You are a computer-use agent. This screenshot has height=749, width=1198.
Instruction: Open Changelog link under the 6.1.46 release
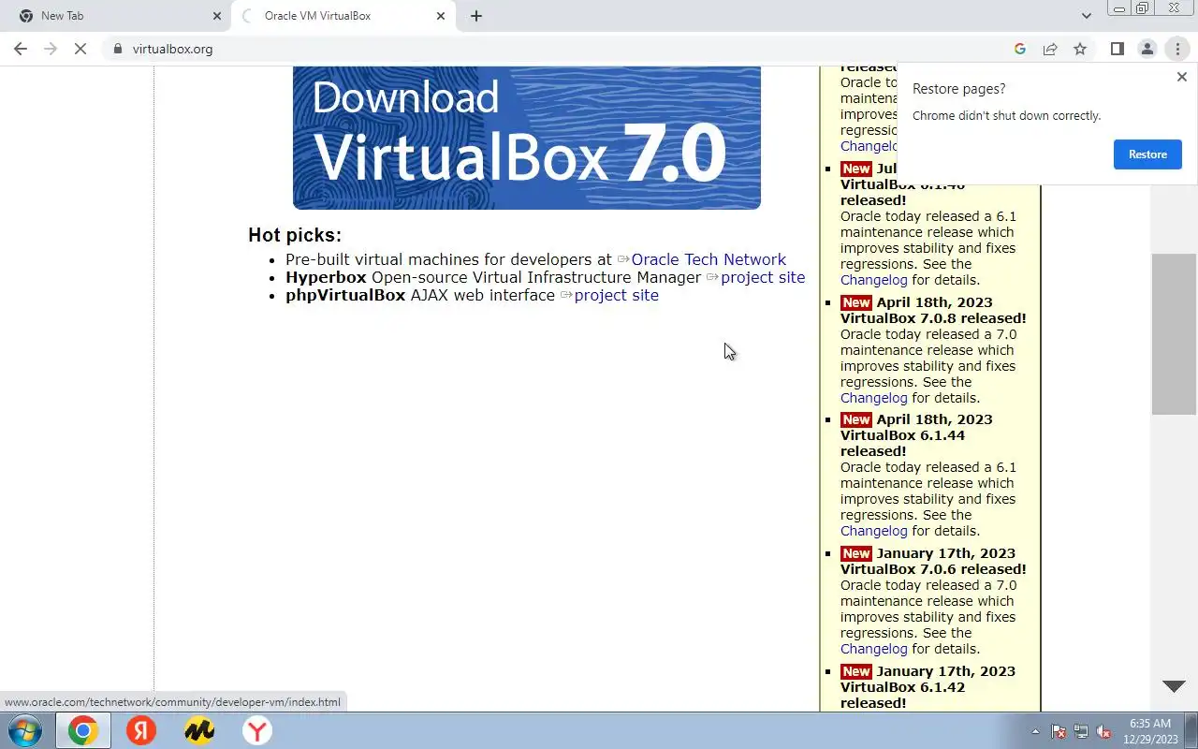[x=874, y=280]
